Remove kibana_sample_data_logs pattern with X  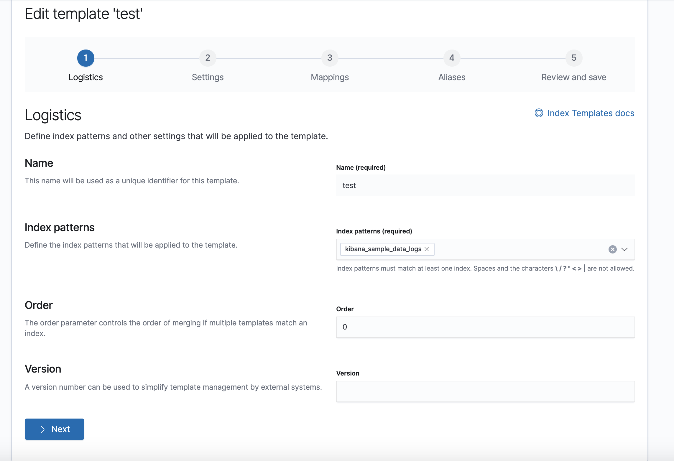(427, 249)
